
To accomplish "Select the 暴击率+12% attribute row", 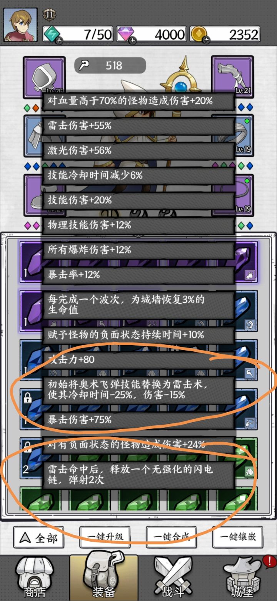I will coord(138,275).
